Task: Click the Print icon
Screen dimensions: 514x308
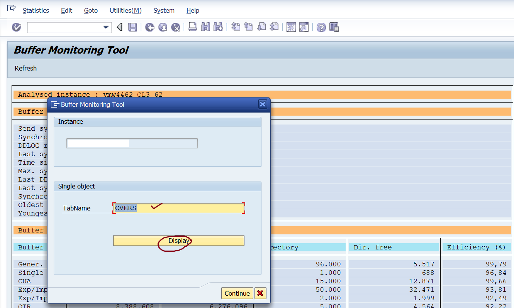Action: 193,27
